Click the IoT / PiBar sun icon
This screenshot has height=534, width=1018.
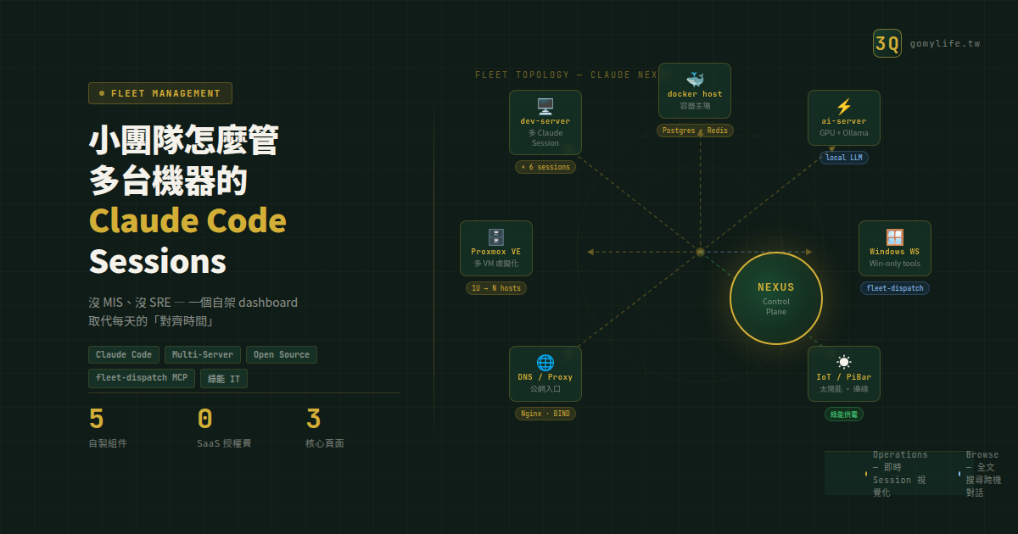pos(844,363)
